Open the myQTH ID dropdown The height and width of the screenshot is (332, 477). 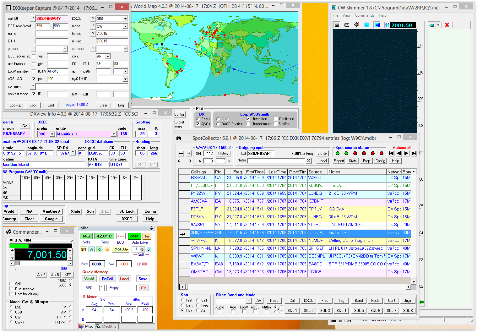(125, 79)
